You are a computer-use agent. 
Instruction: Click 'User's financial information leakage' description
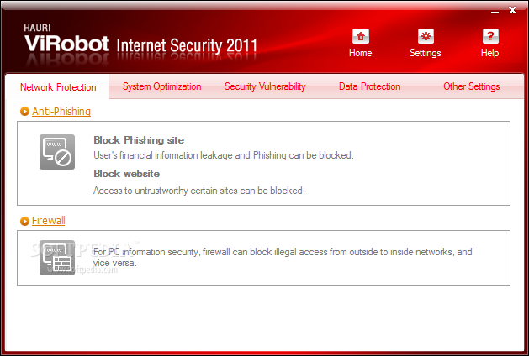[x=224, y=155]
